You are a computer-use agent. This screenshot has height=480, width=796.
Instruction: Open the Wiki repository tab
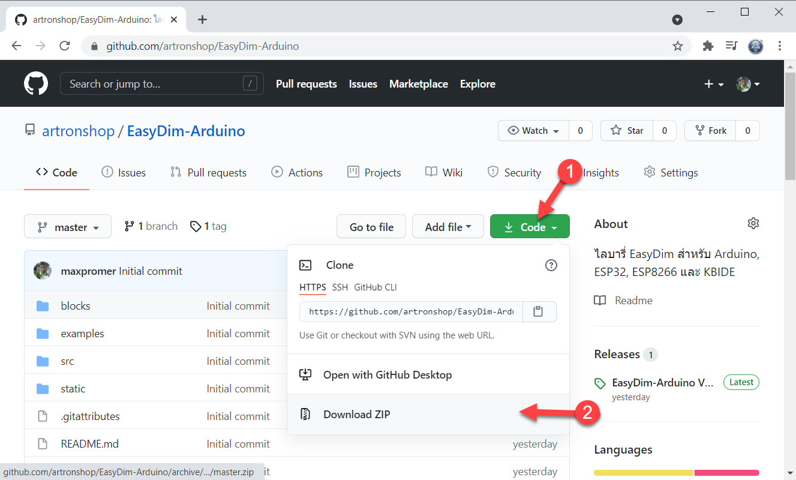pos(444,173)
